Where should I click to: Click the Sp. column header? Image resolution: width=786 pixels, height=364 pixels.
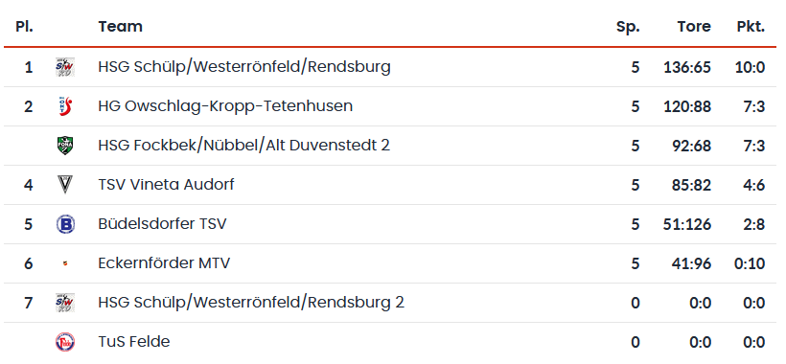(x=628, y=27)
